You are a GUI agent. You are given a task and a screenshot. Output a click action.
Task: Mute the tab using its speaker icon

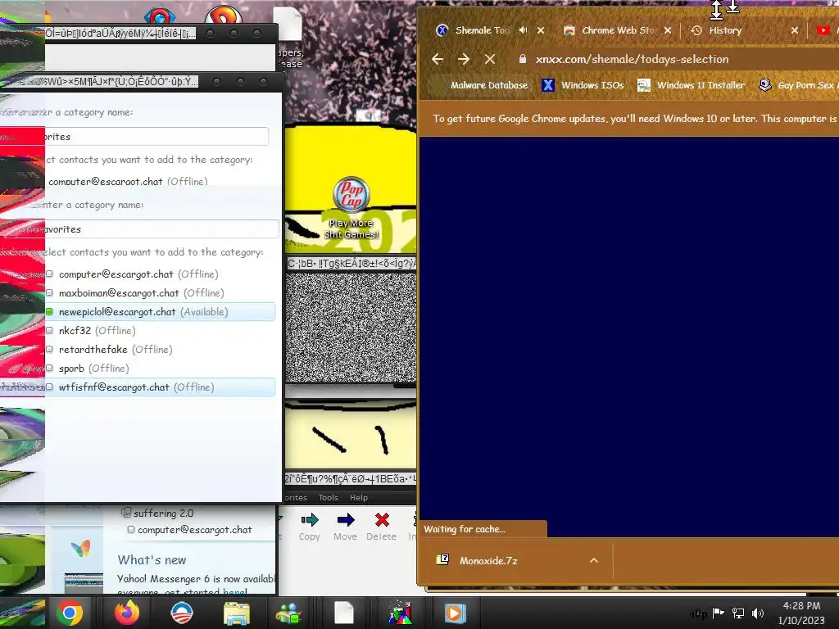click(x=523, y=30)
